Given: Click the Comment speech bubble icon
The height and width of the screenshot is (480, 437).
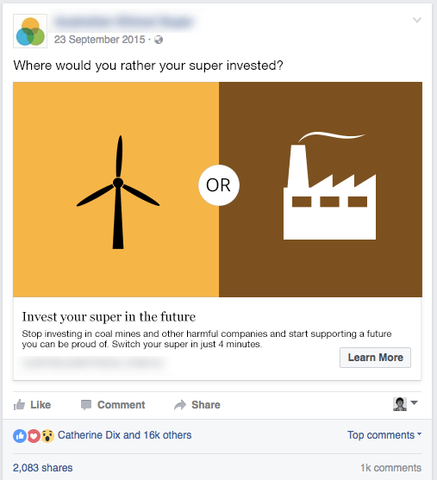Looking at the screenshot, I should coord(86,405).
